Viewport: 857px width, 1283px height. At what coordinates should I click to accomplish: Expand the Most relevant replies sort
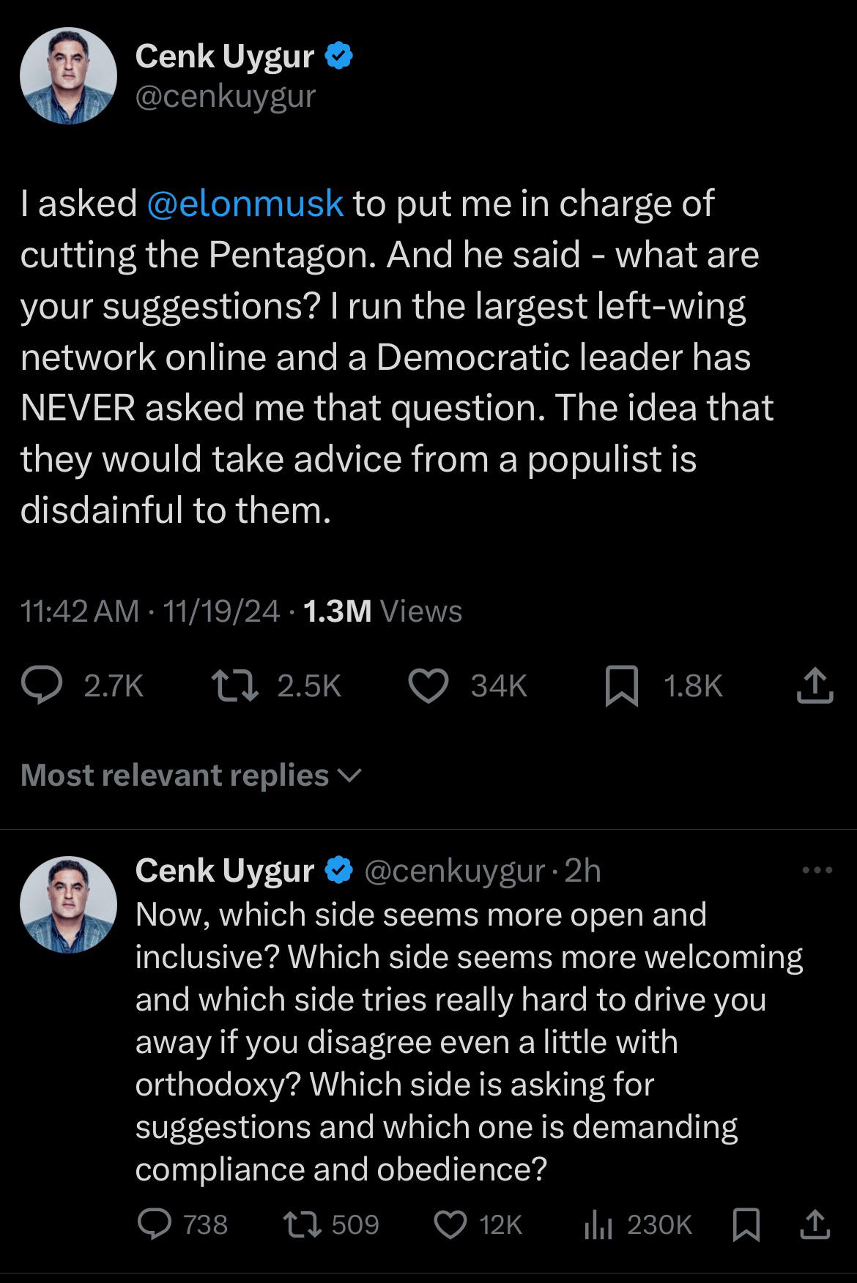[x=190, y=776]
